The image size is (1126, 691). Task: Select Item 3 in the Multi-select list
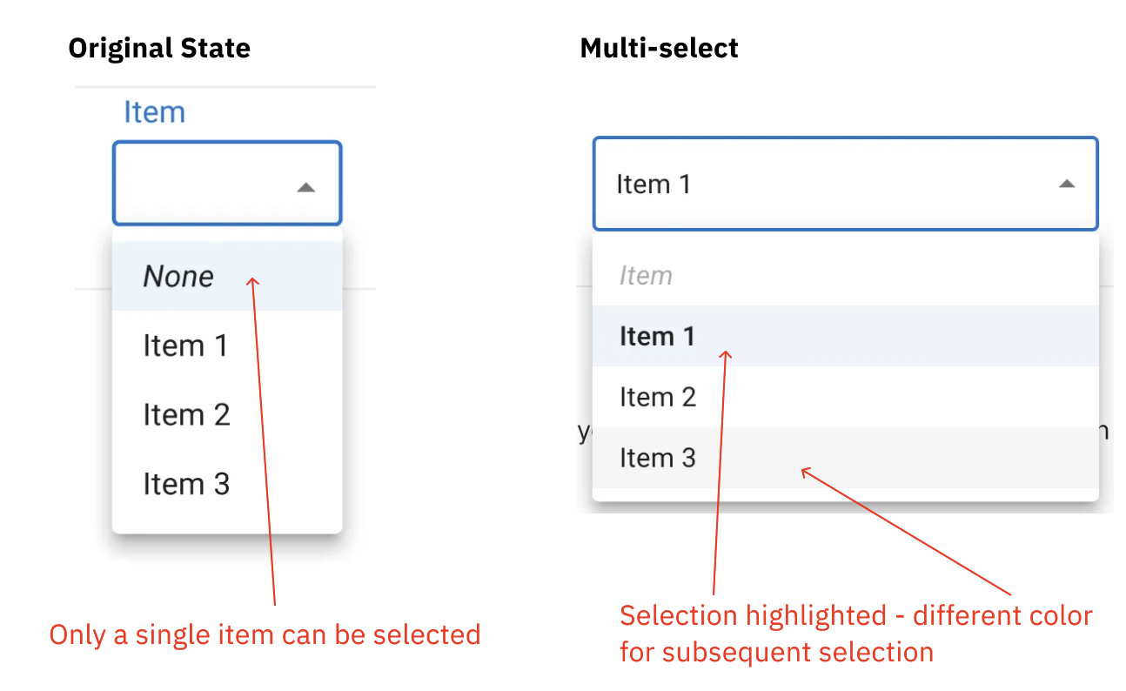point(658,458)
